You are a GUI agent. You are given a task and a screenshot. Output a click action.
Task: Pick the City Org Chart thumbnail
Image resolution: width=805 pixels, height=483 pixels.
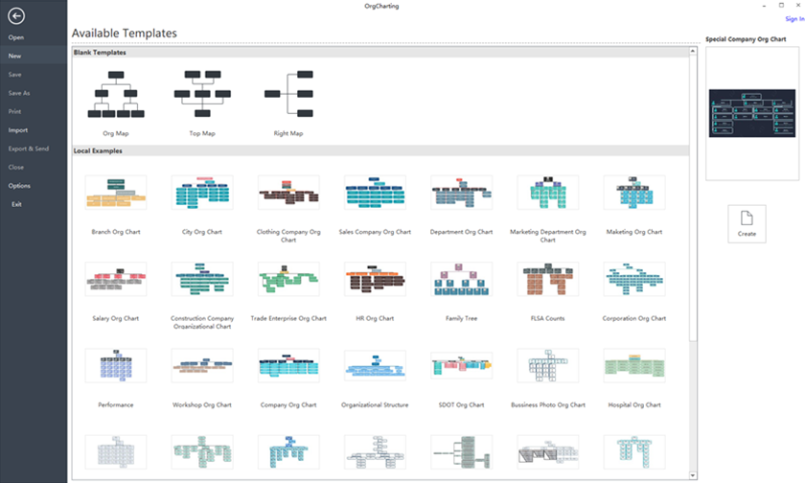tap(202, 193)
